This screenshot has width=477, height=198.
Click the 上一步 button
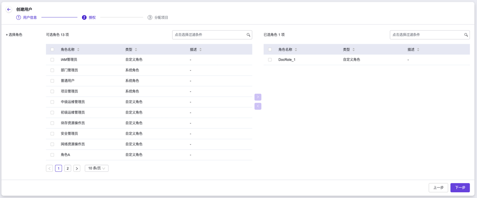(x=438, y=188)
